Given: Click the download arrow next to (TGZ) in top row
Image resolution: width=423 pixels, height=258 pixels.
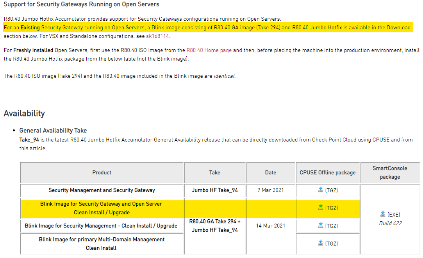Looking at the screenshot, I should tap(321, 191).
